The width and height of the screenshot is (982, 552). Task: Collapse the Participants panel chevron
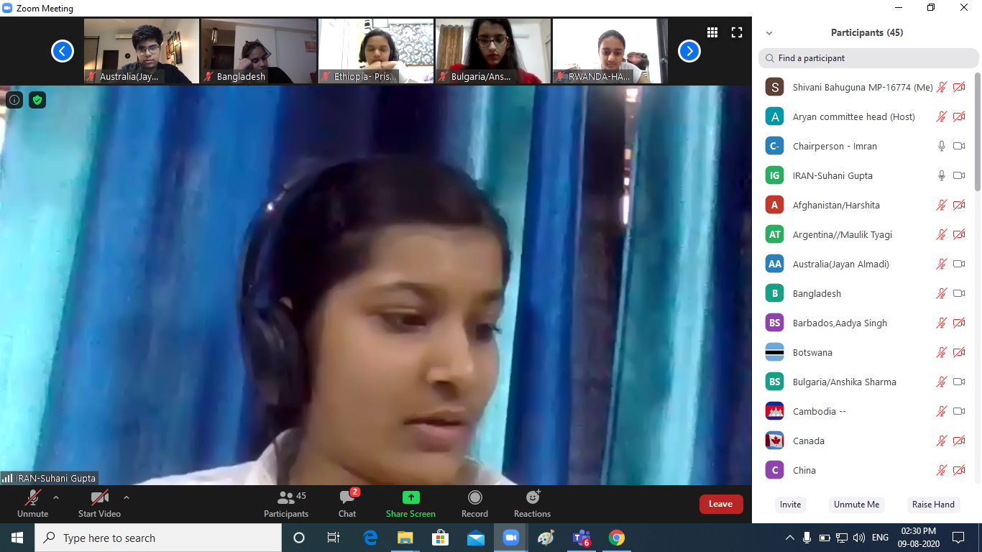(769, 33)
